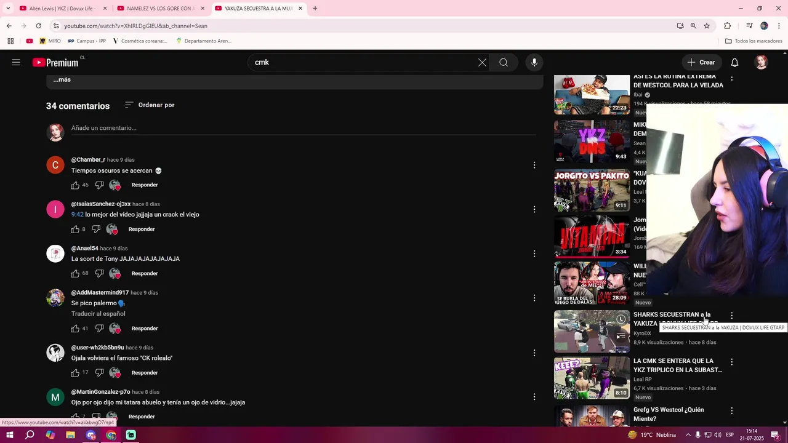
Task: Click Traducir al español link
Action: 98,314
